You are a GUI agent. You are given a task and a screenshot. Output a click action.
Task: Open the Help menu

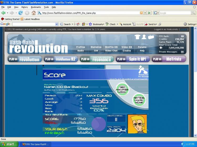pos(54,7)
